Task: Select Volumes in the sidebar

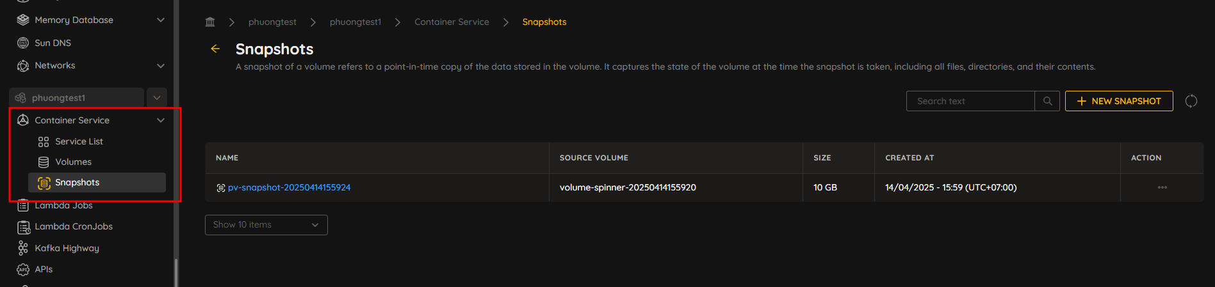Action: click(x=73, y=162)
